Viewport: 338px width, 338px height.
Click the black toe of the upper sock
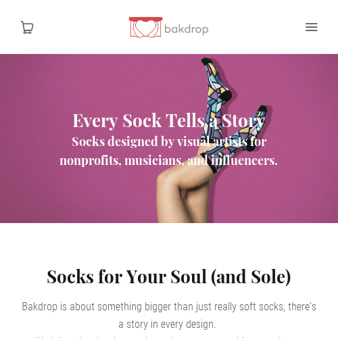click(x=206, y=61)
